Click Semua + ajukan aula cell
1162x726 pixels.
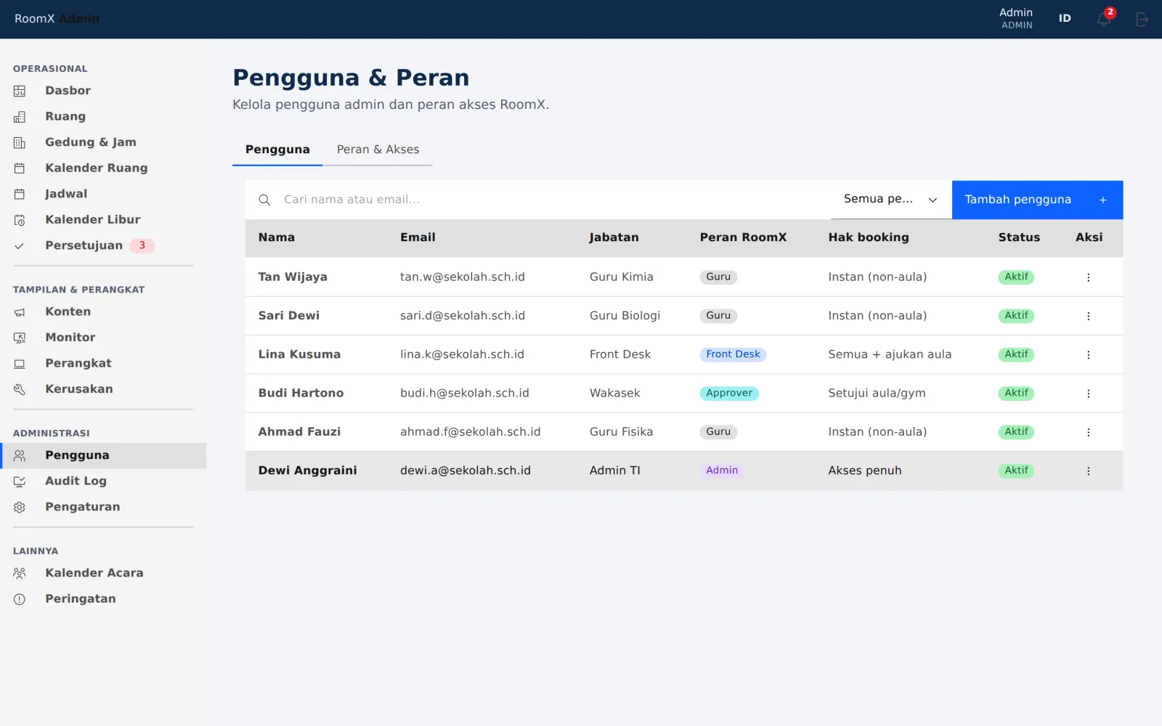click(890, 354)
